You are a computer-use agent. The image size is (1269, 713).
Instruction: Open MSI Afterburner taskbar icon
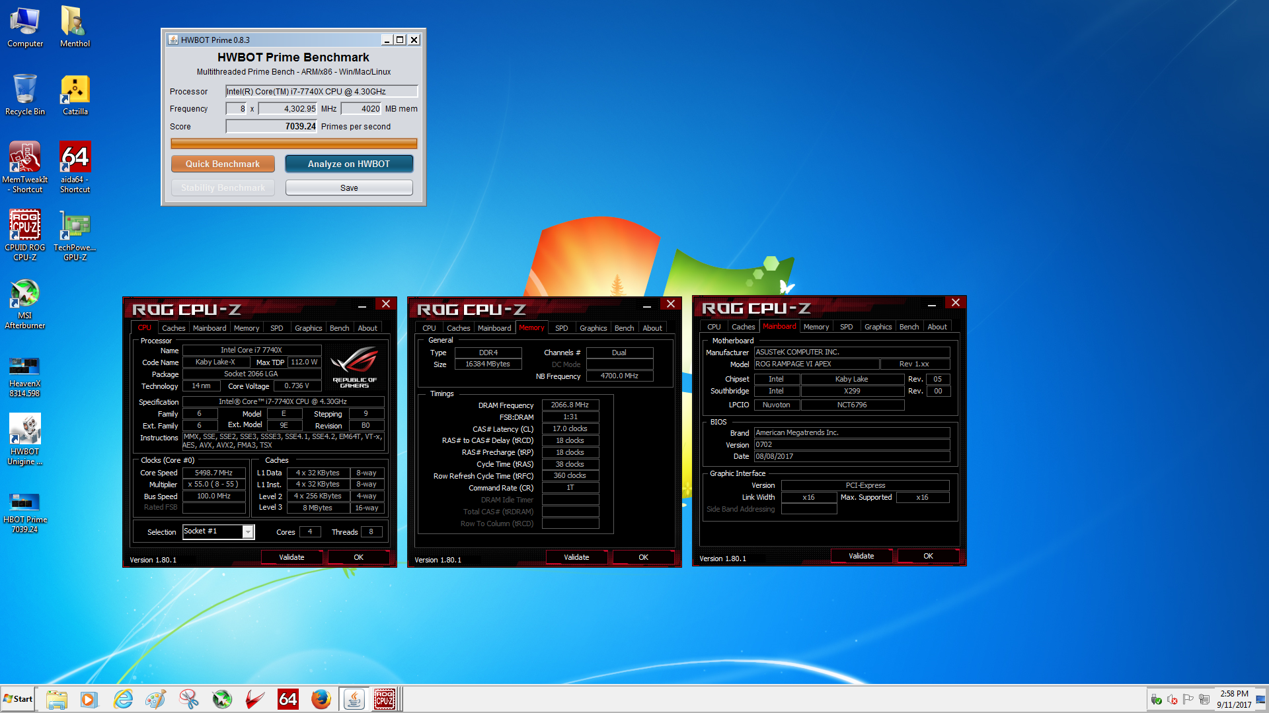(x=222, y=699)
